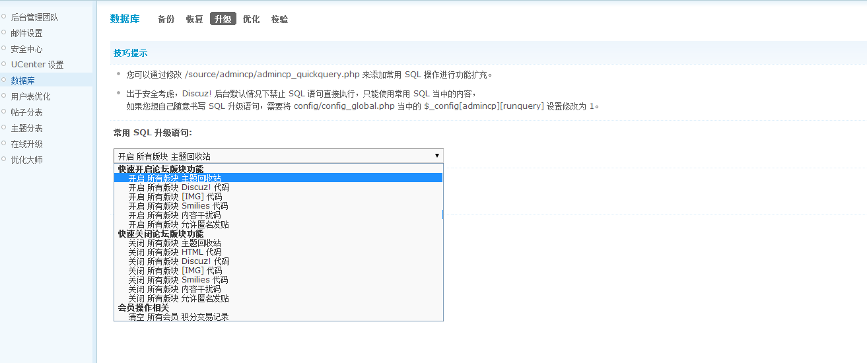867x363 pixels.
Task: Click the 常用 SQL 升级语句 label
Action: [x=153, y=133]
